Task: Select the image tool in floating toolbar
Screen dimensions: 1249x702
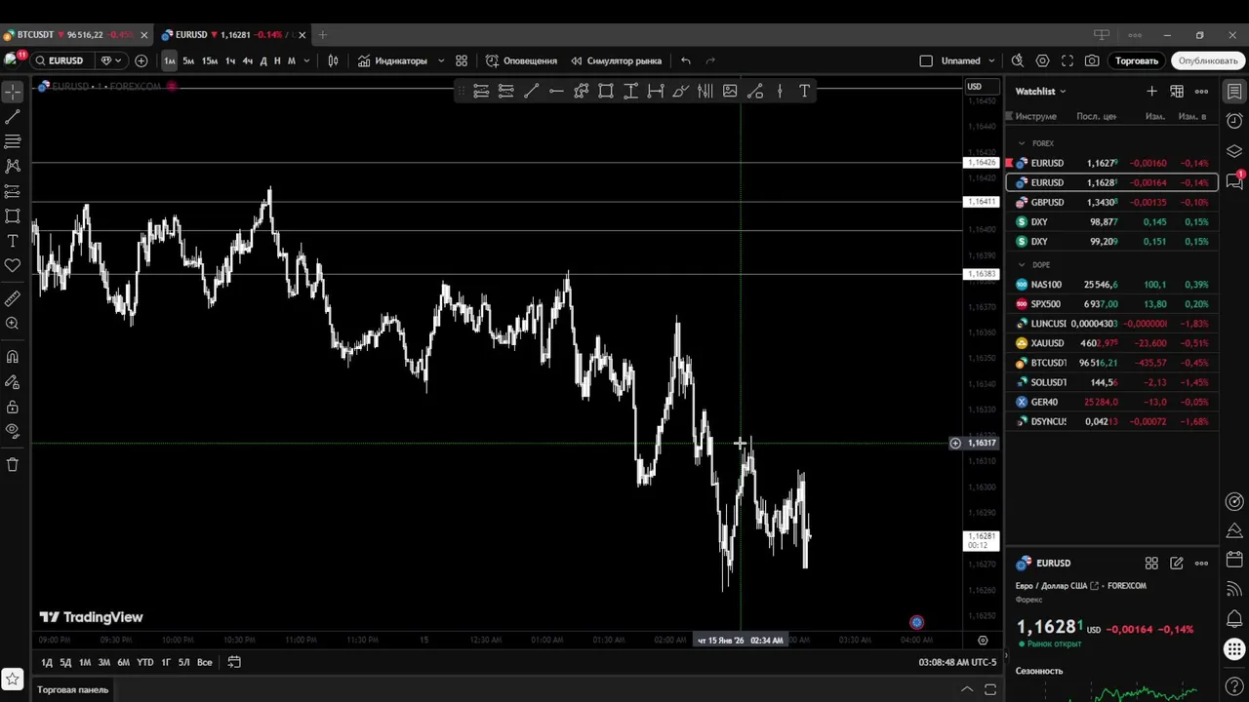Action: tap(730, 91)
